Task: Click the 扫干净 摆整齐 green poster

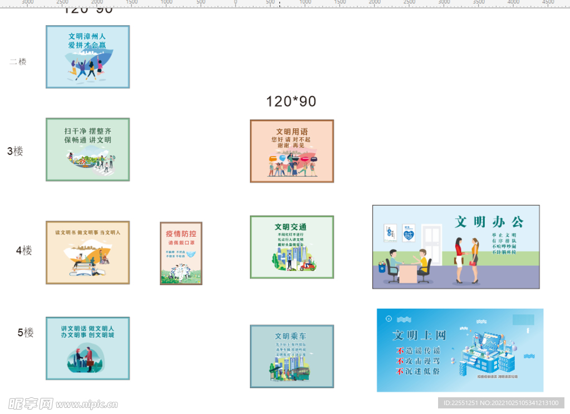Action: 87,149
